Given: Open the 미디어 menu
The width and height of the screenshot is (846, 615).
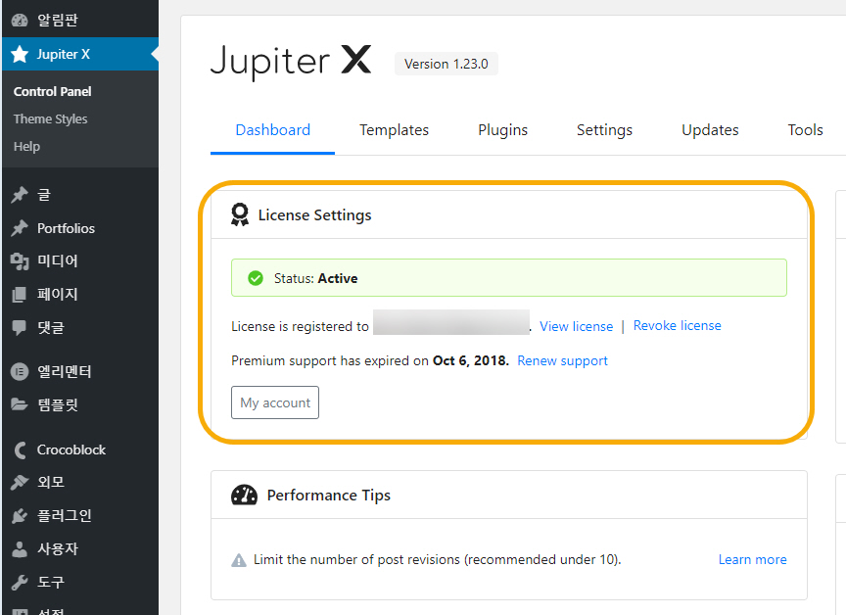Looking at the screenshot, I should pos(80,261).
